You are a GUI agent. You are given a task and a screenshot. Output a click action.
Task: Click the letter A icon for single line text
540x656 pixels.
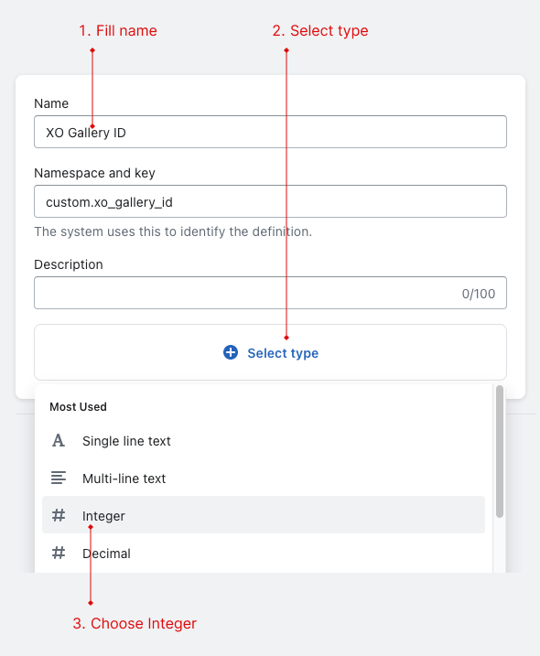point(59,440)
